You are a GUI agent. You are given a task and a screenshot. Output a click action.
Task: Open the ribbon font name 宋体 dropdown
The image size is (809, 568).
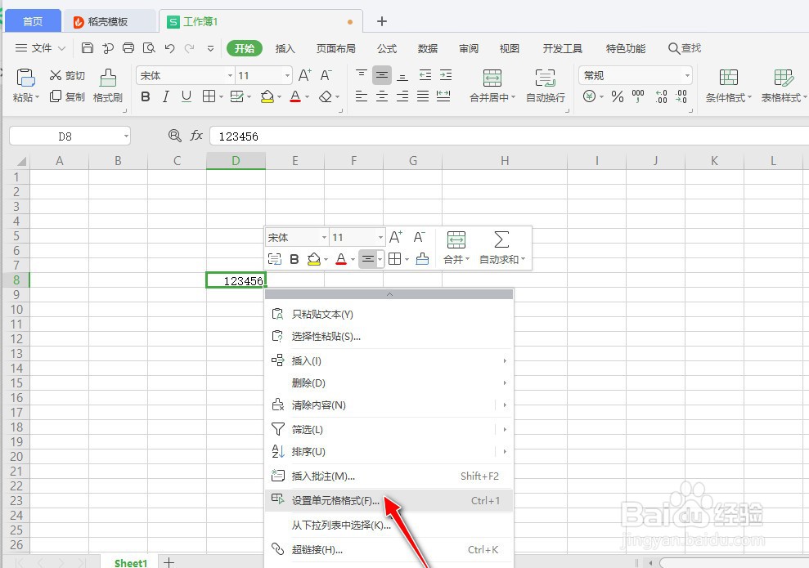pos(230,75)
